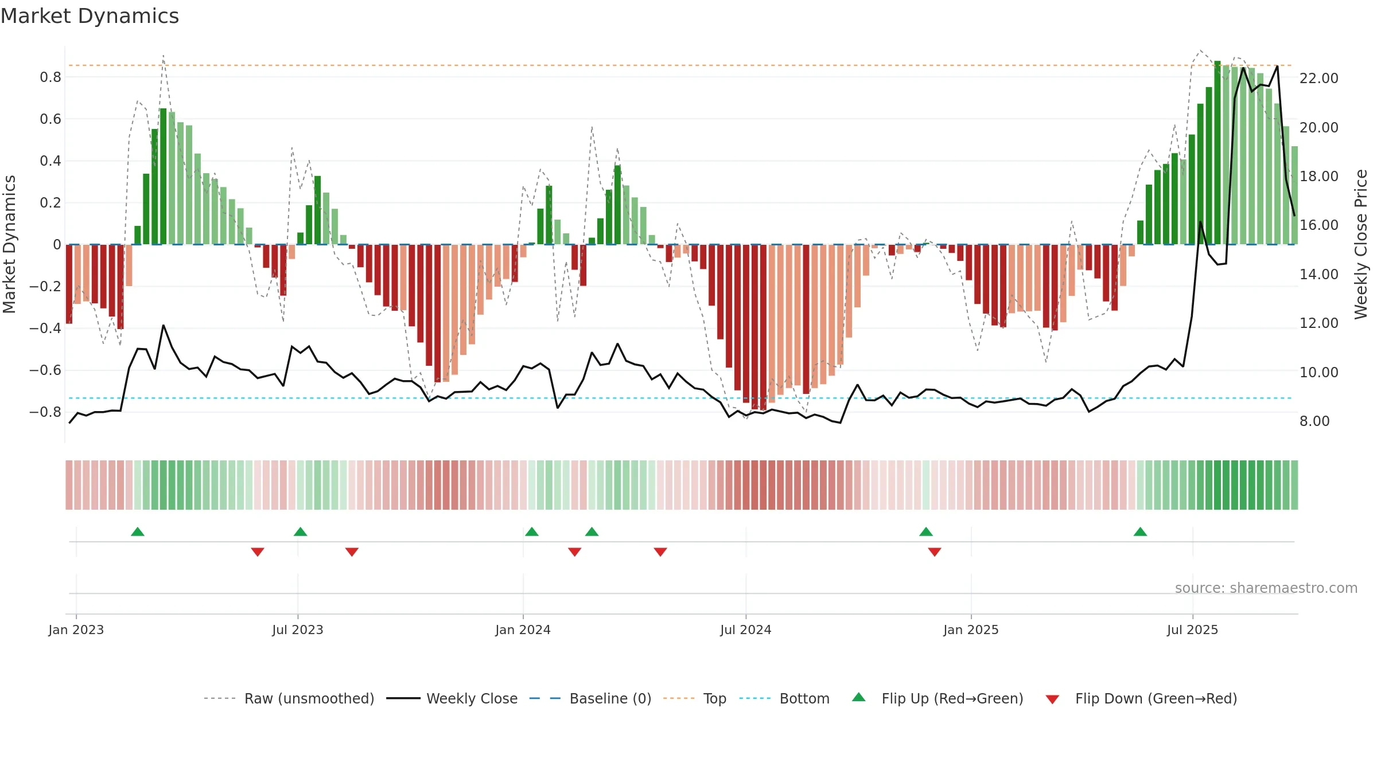Select the fourth green flip-up marker, early 2024
Viewport: 1377px width, 774px height.
(592, 531)
